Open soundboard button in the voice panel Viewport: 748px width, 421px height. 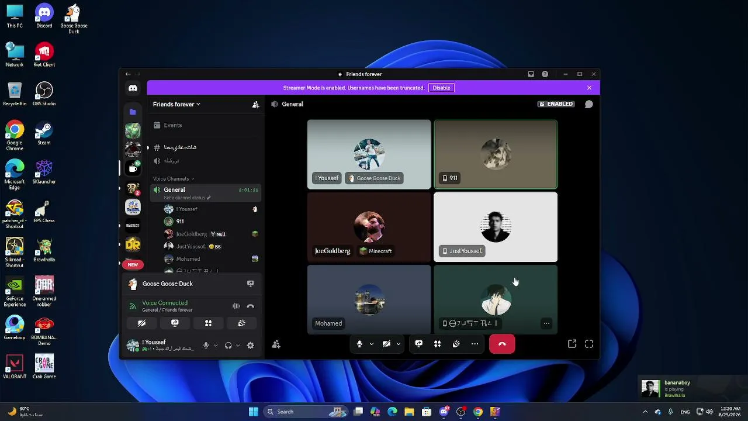pos(241,323)
